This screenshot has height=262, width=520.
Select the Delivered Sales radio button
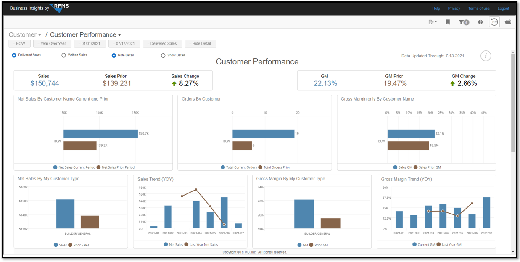tap(14, 55)
